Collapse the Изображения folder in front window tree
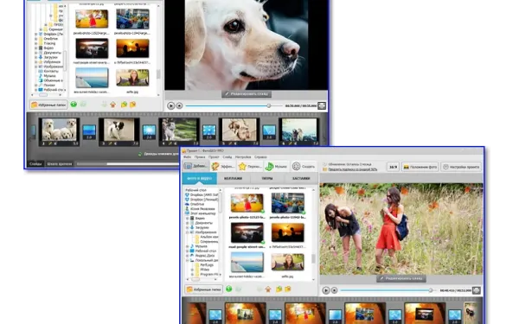Viewport: 519px width, 324px height. tap(188, 232)
